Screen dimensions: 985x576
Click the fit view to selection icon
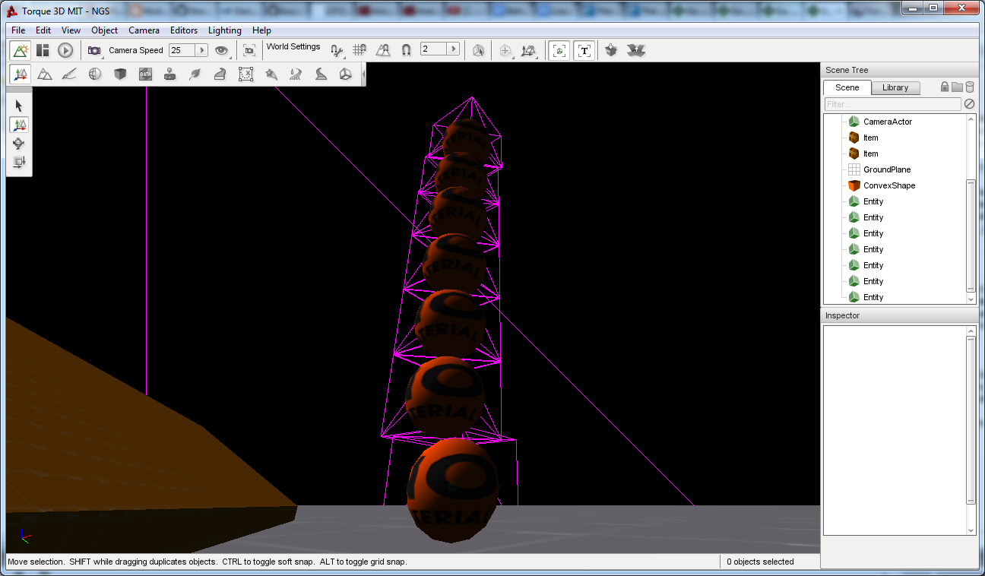pyautogui.click(x=249, y=50)
